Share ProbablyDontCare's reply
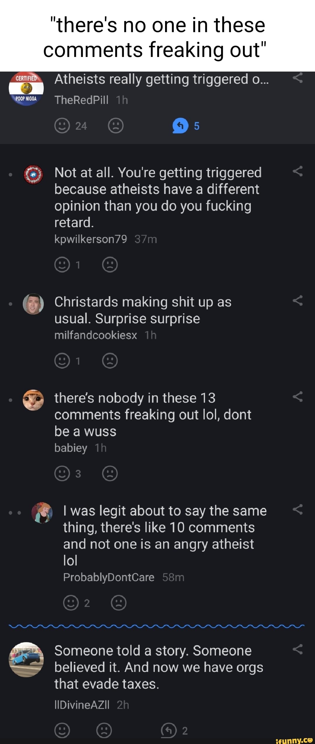315x744 pixels. tap(297, 509)
